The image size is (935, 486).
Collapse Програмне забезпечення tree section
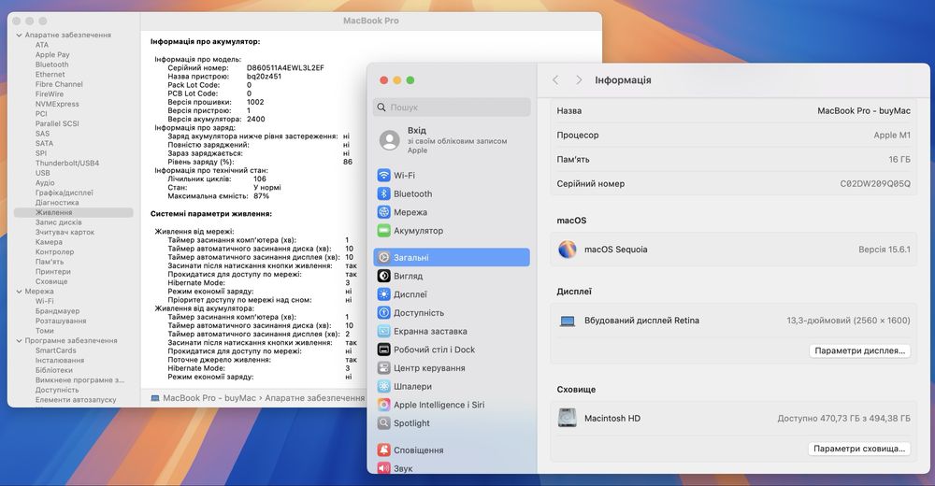[x=19, y=341]
